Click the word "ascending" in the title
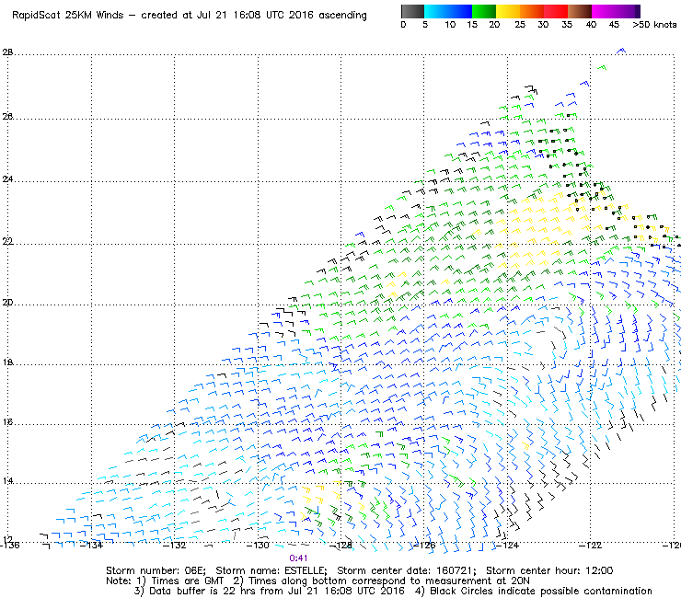Screen dimensions: 681x598 pyautogui.click(x=342, y=16)
